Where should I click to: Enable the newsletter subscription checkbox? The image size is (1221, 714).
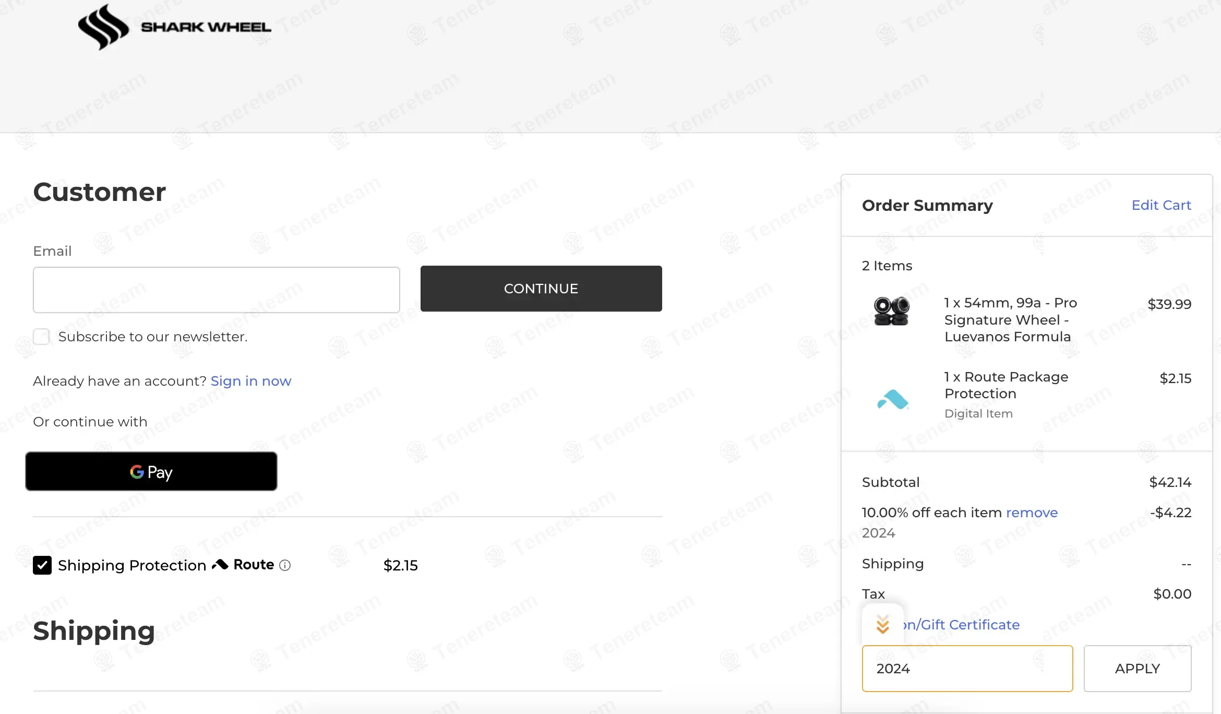(x=41, y=337)
